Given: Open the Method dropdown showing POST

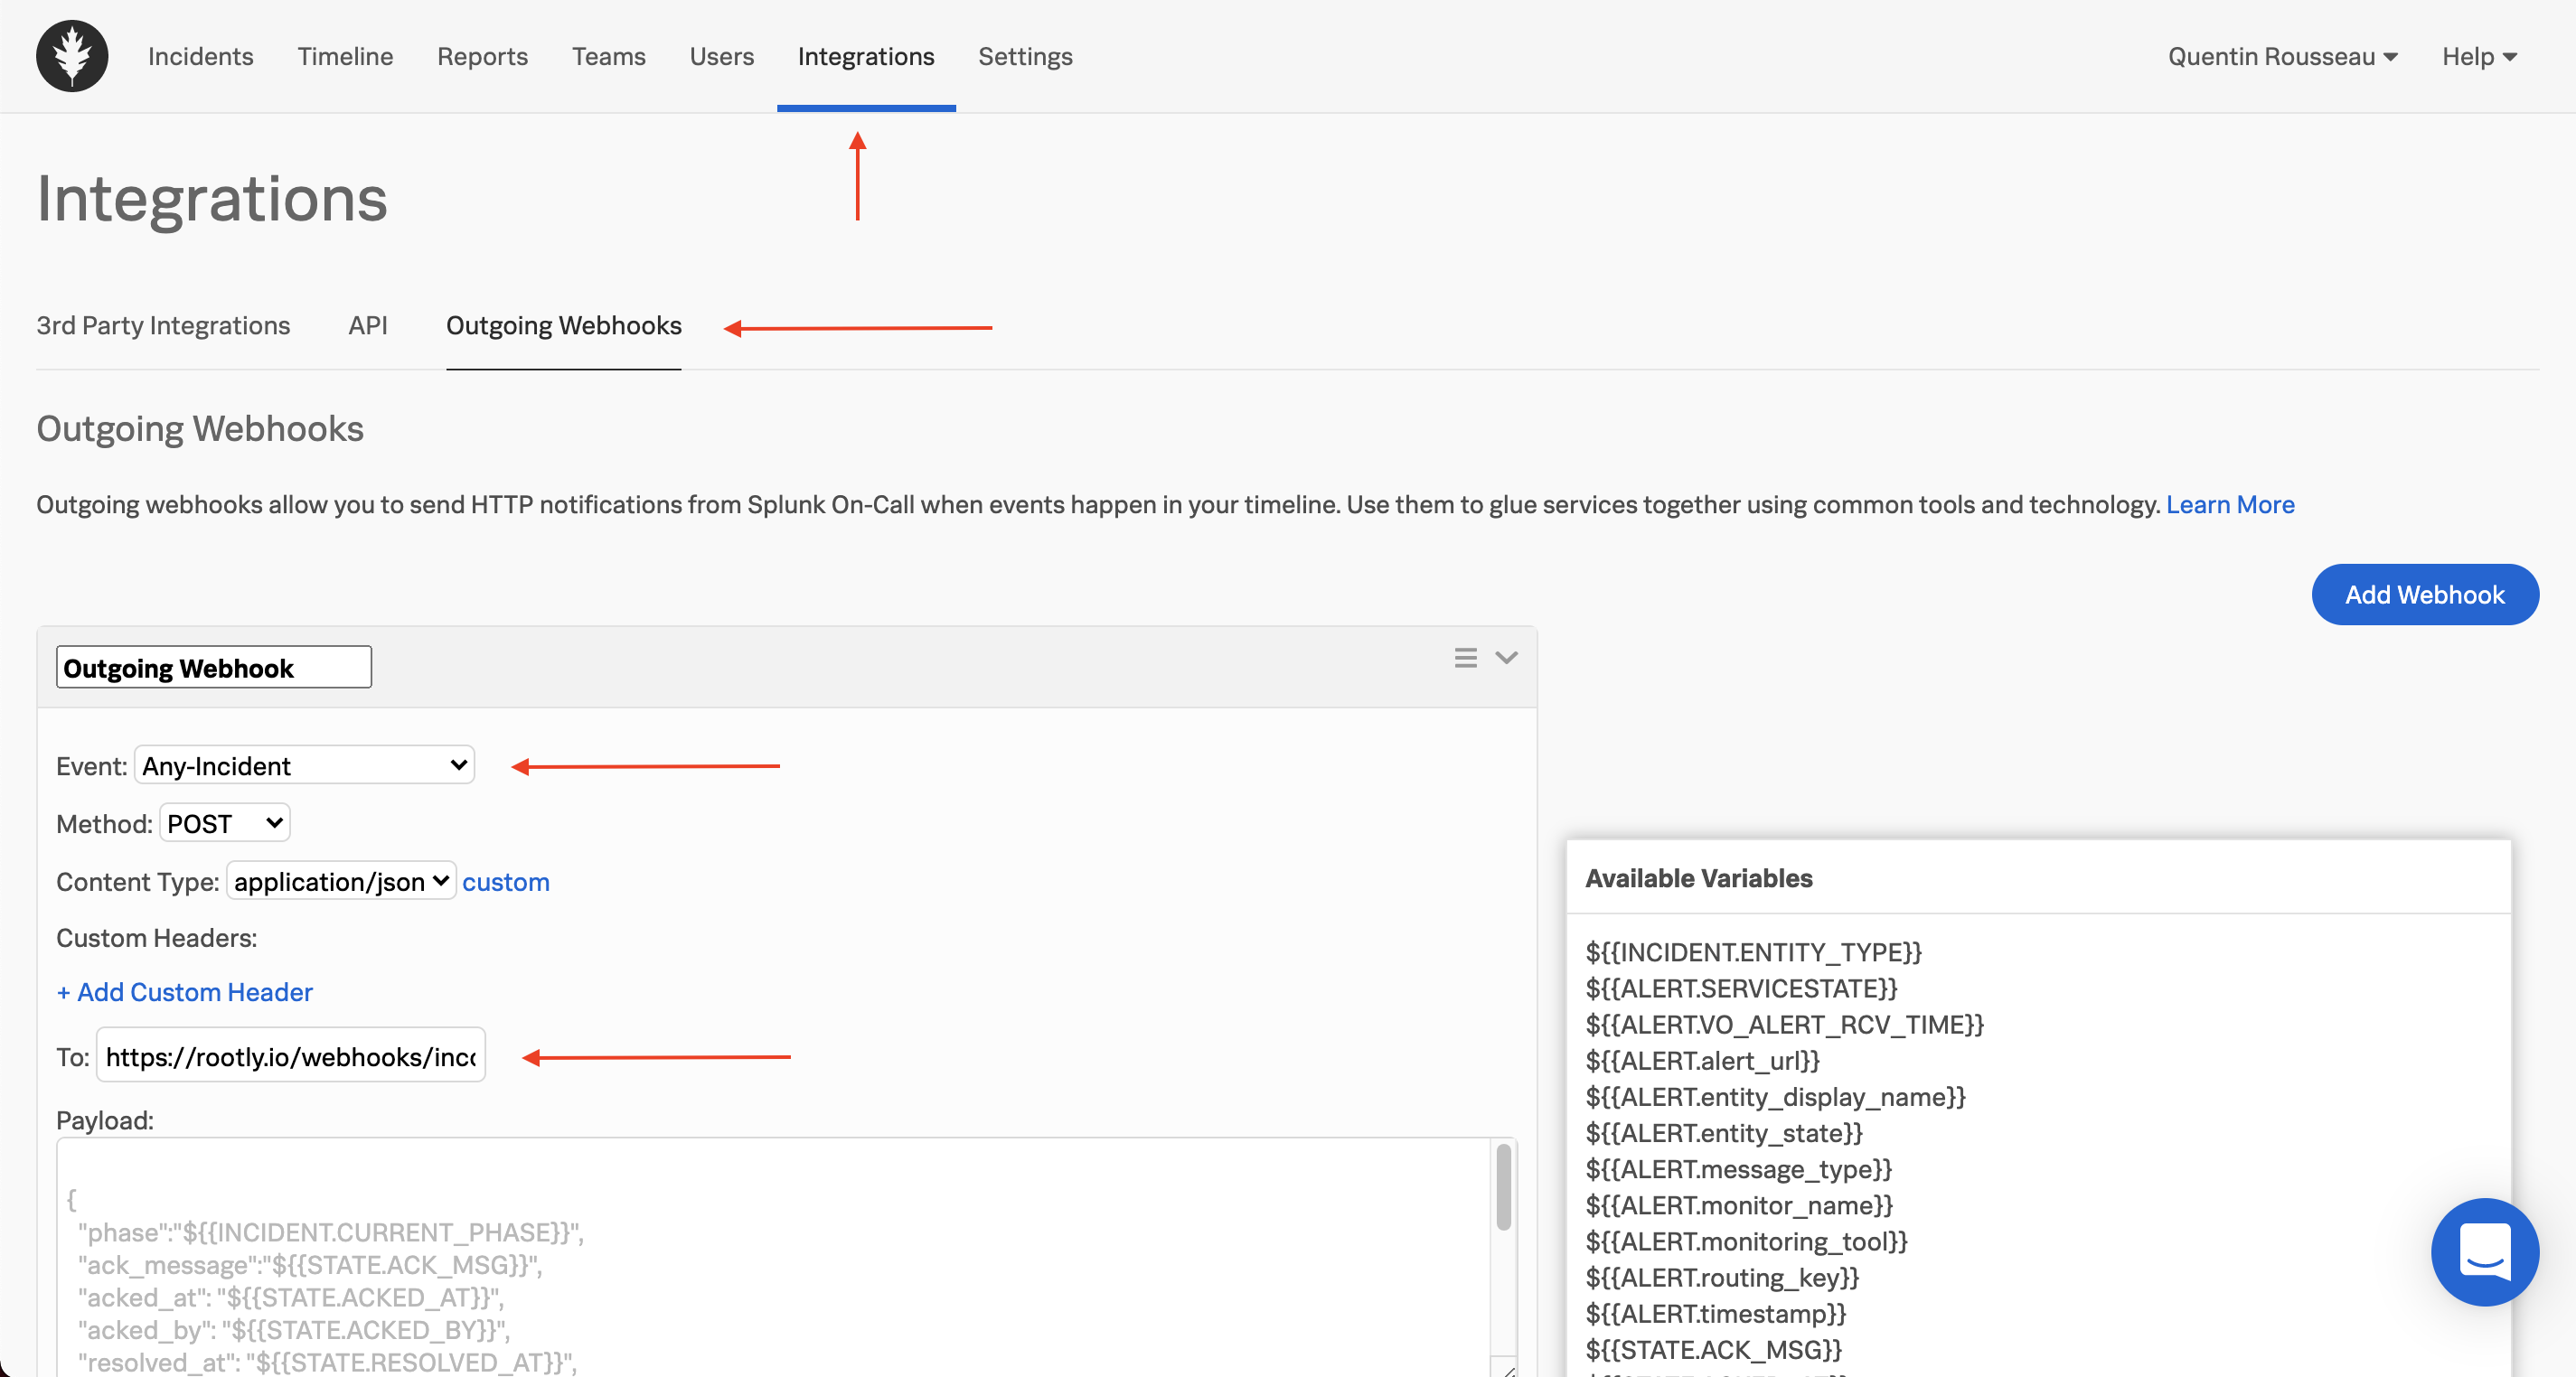Looking at the screenshot, I should click(x=225, y=823).
